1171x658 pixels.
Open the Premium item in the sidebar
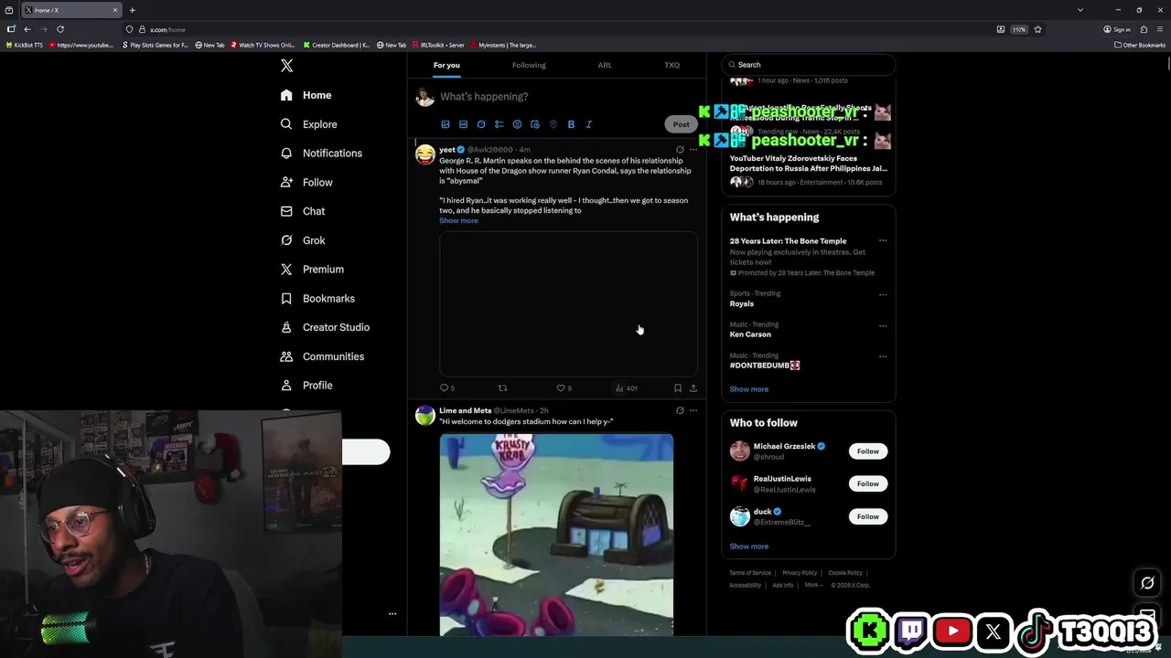pyautogui.click(x=312, y=270)
